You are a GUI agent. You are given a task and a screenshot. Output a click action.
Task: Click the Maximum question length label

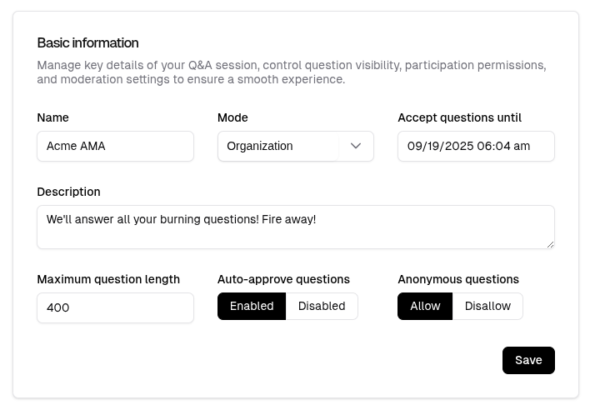(x=108, y=279)
